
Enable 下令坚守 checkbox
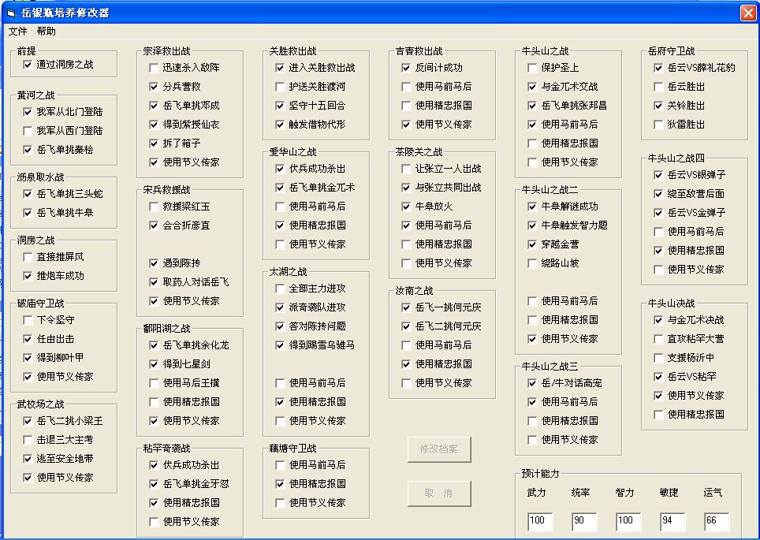click(28, 320)
